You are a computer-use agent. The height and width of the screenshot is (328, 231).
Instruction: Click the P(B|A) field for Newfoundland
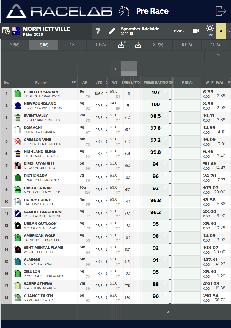pyautogui.click(x=187, y=105)
